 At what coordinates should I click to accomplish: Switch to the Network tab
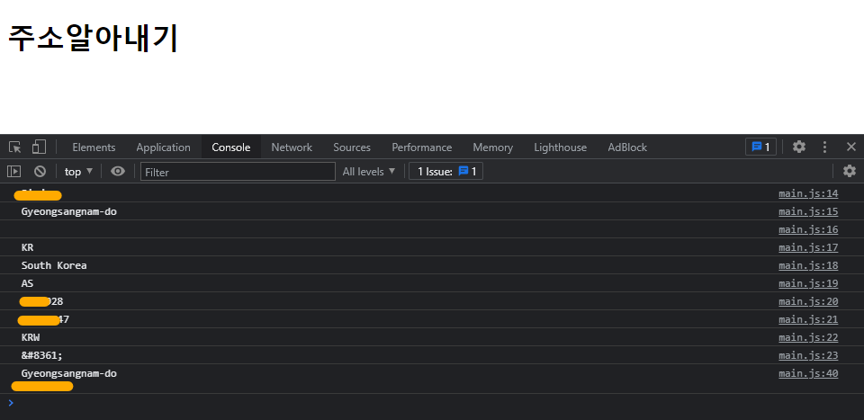pos(292,147)
